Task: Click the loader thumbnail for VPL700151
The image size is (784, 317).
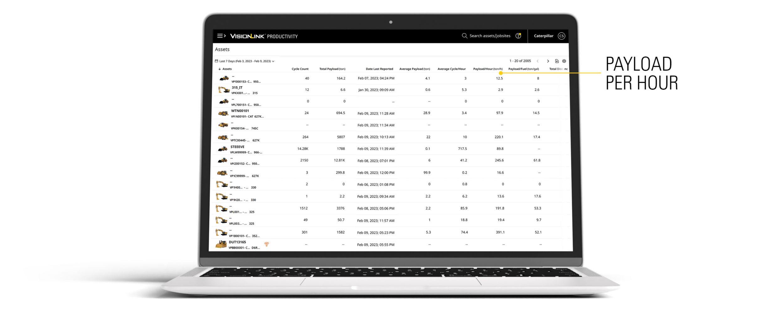Action: 224,101
